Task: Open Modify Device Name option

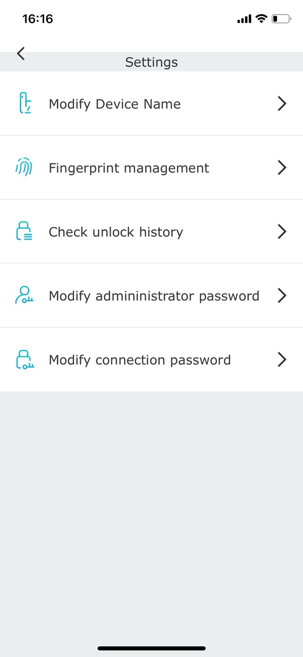Action: [x=151, y=103]
